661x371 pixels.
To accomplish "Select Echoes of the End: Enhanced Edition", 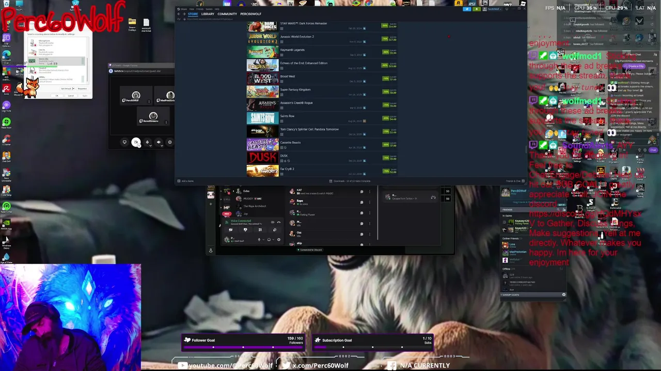I will tap(323, 65).
